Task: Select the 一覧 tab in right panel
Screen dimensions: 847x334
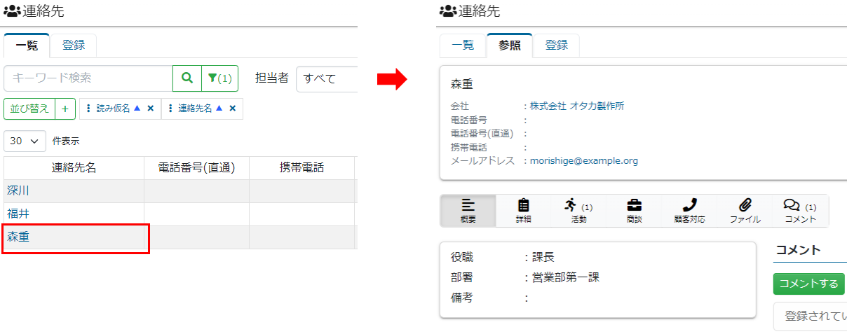Action: (x=463, y=46)
